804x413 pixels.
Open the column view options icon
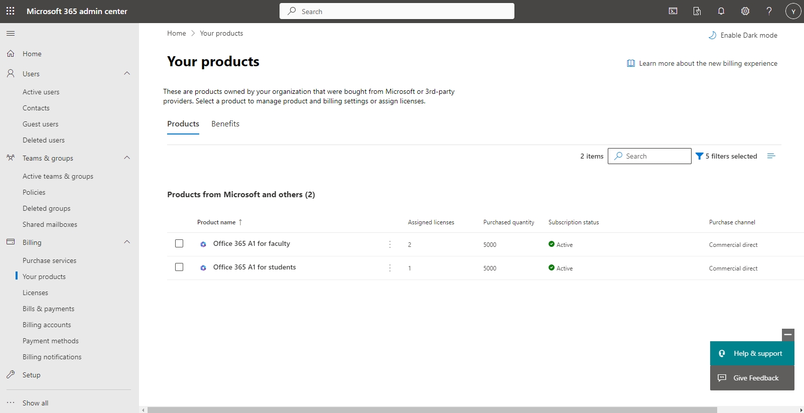[x=771, y=156]
